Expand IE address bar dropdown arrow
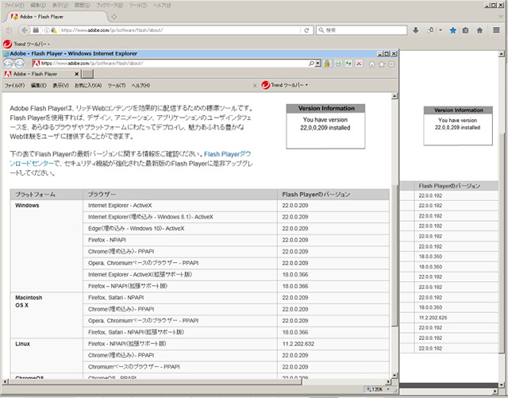Viewport: 508px width, 398px height. (317, 64)
